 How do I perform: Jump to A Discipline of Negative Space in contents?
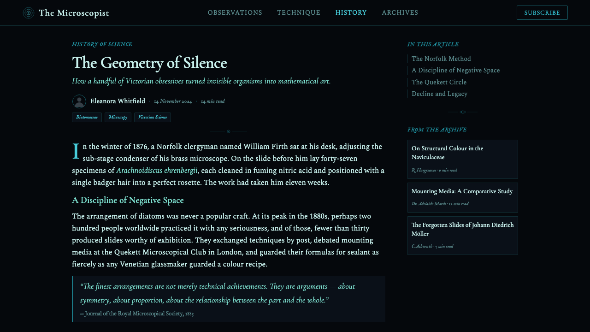click(x=455, y=70)
